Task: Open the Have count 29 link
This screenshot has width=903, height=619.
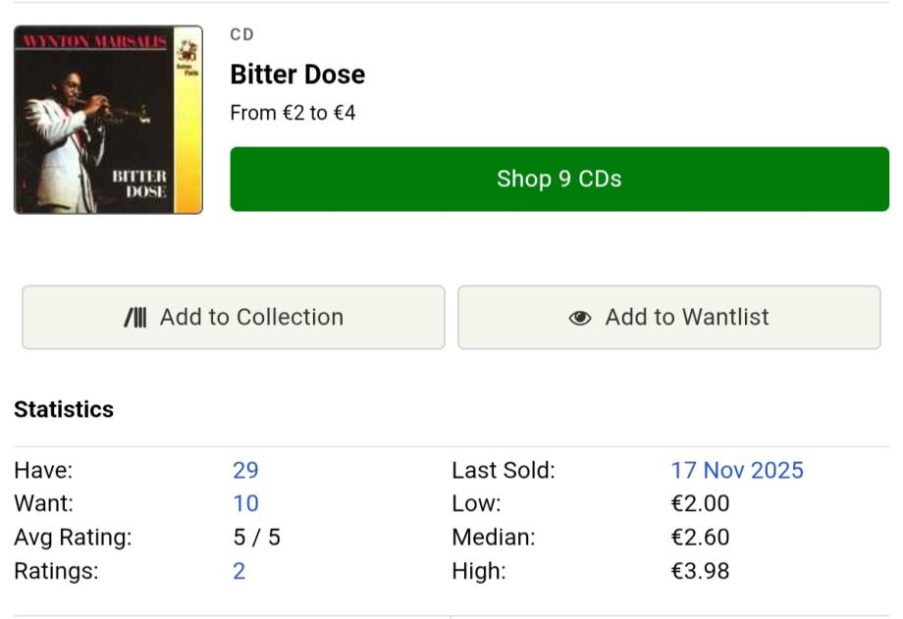Action: click(245, 471)
